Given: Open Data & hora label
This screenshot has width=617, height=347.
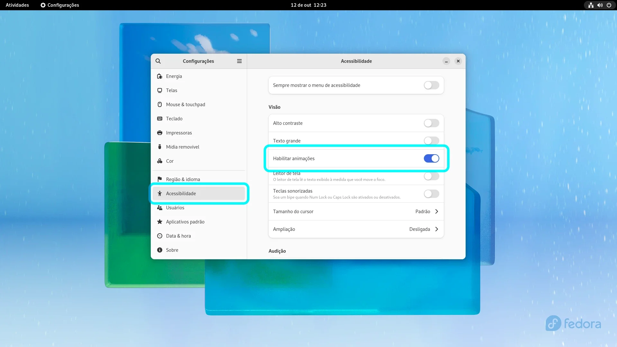Looking at the screenshot, I should (178, 236).
